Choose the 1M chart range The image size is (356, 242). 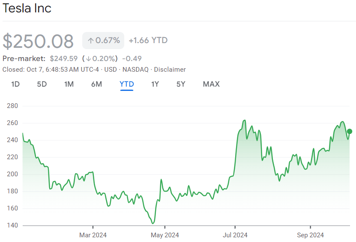pos(69,84)
